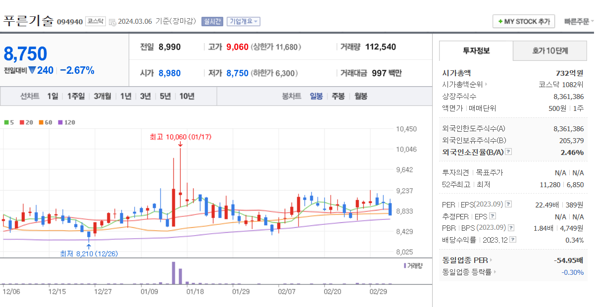Click the 외국인보유주식수 205,379 value
The image size is (595, 307).
[571, 141]
